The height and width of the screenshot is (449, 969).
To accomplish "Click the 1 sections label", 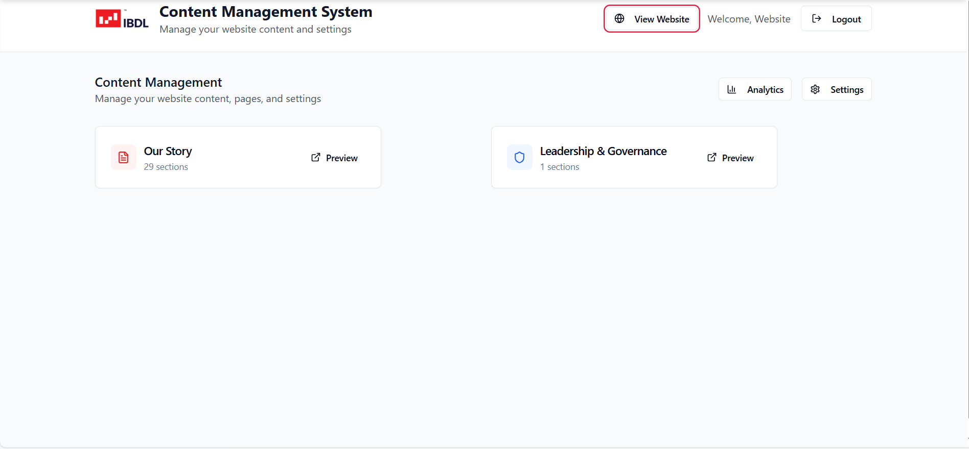I will click(560, 167).
